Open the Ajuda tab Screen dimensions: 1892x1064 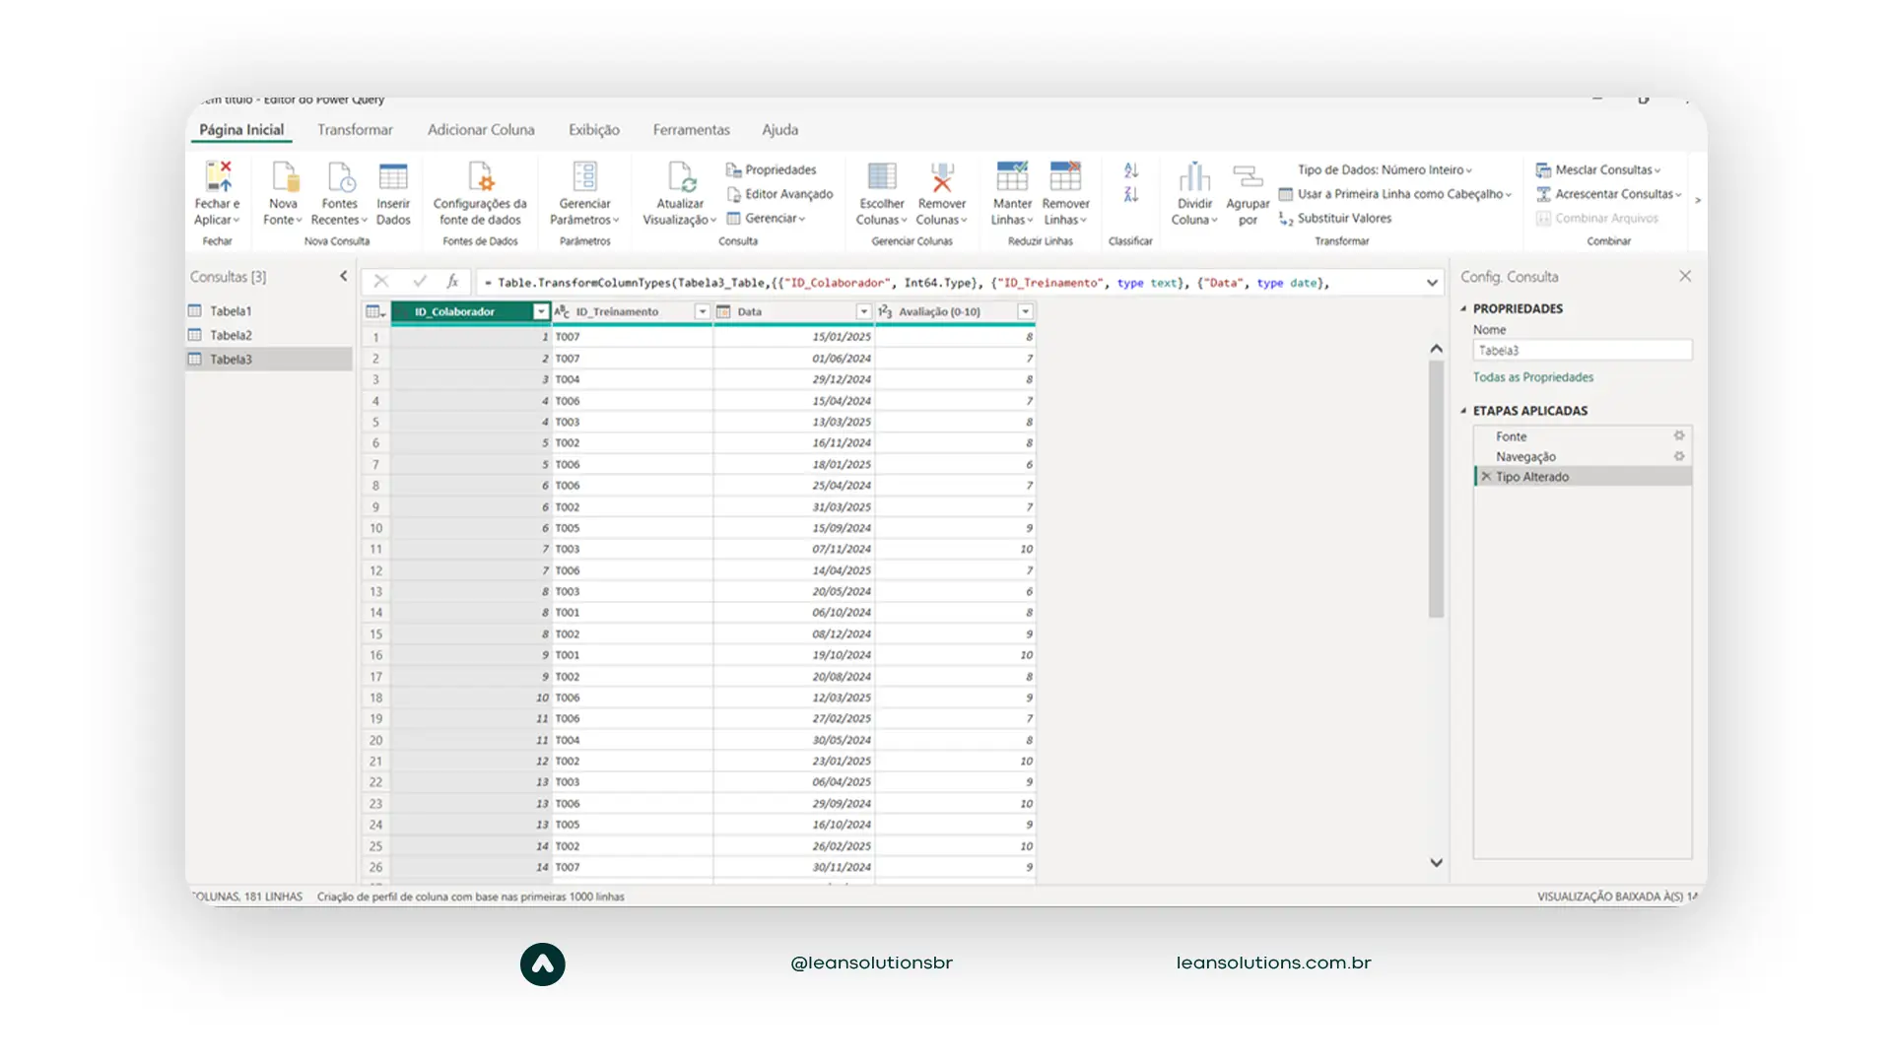[779, 130]
